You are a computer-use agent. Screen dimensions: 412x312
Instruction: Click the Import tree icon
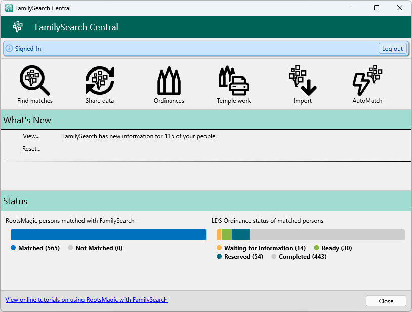302,81
